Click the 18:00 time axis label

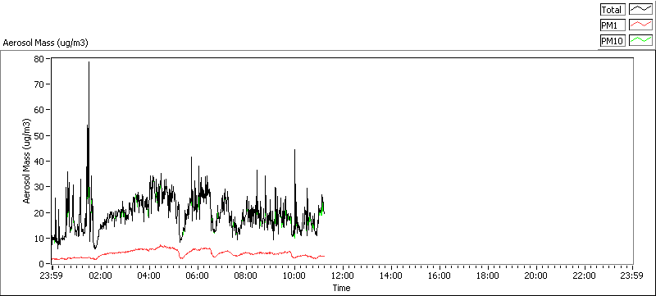[488, 276]
